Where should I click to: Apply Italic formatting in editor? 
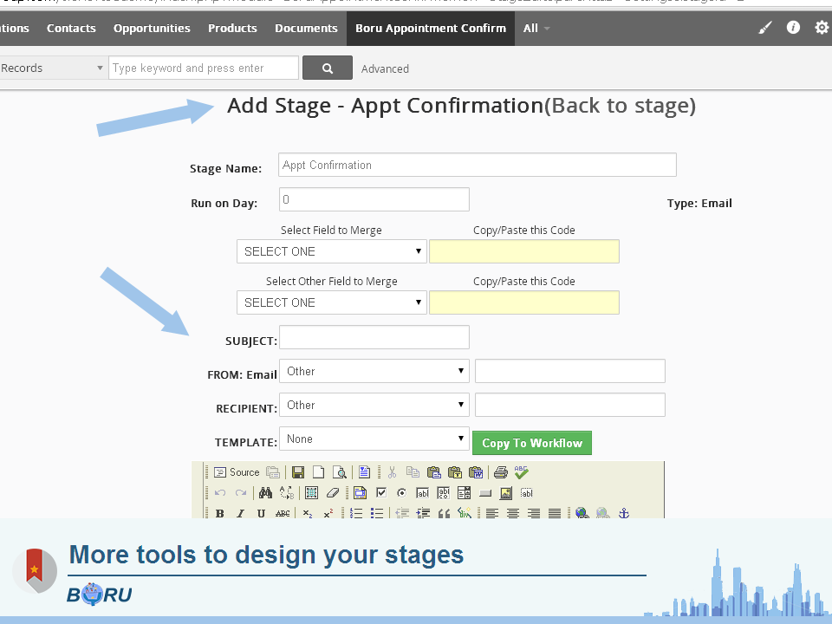(x=240, y=513)
